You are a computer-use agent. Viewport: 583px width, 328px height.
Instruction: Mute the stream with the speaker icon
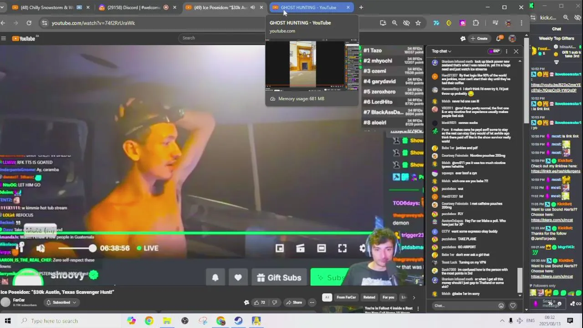[x=41, y=248]
